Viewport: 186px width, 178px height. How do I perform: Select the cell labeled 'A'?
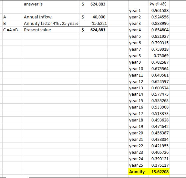point(13,17)
